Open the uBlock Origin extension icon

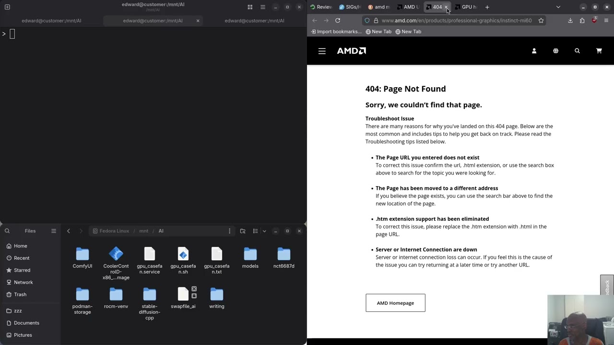click(x=594, y=21)
